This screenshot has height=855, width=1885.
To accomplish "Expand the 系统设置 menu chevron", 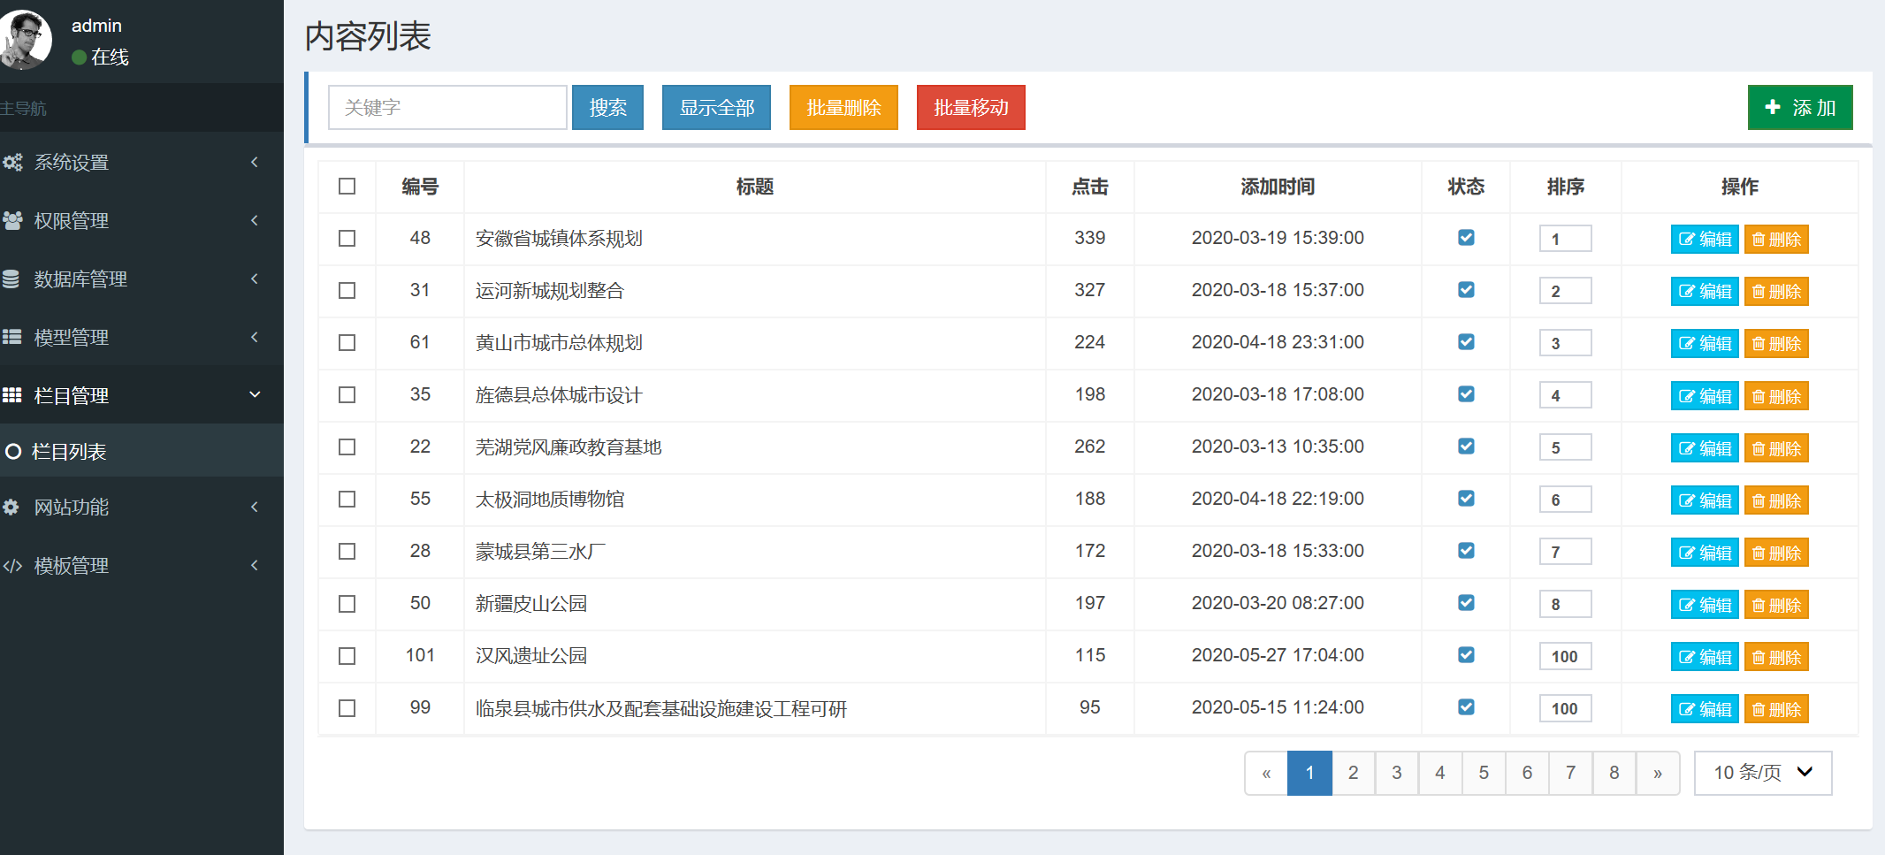I will [255, 162].
